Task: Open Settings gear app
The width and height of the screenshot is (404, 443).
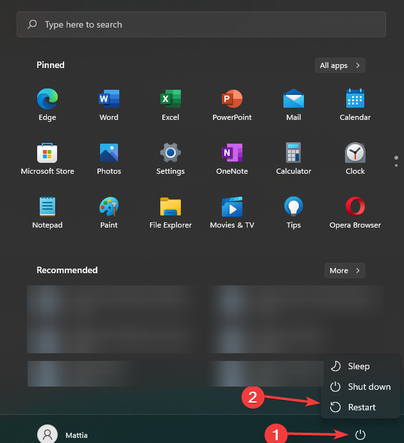Action: tap(171, 158)
